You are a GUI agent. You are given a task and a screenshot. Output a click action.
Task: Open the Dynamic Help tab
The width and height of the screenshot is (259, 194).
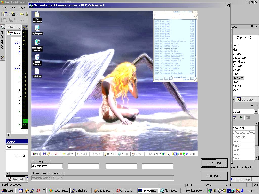point(241,179)
